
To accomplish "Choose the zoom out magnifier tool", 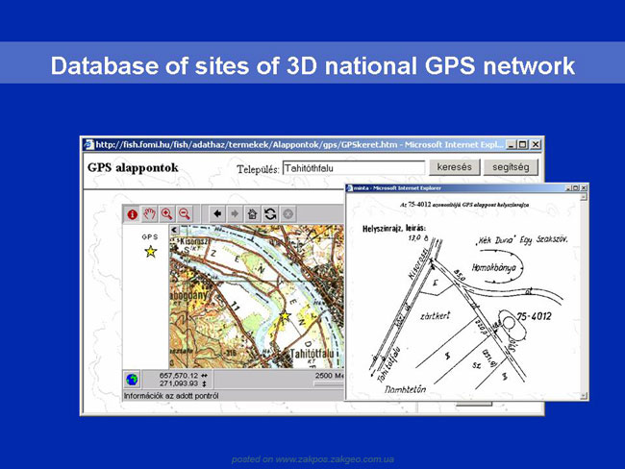I will coord(185,214).
